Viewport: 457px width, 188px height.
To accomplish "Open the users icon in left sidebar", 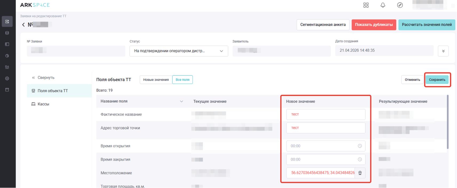I will [7, 67].
